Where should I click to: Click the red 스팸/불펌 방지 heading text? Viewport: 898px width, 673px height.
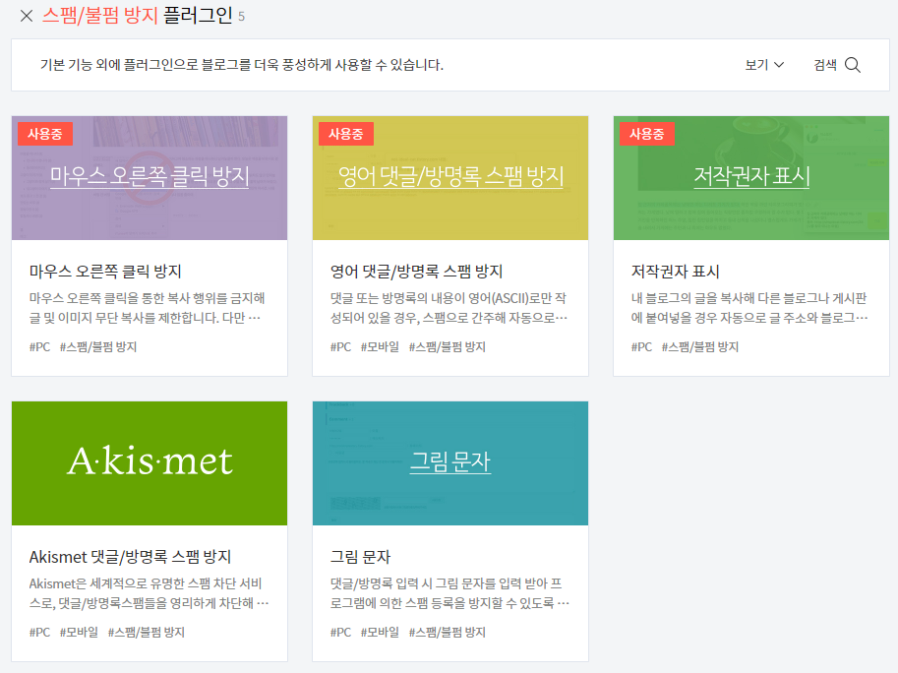pos(99,16)
